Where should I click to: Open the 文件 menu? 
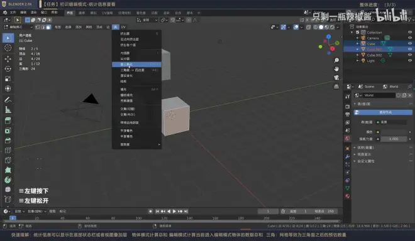click(13, 13)
